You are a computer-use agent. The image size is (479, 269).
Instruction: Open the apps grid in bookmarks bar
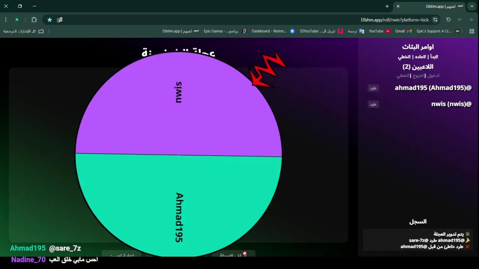tap(472, 31)
